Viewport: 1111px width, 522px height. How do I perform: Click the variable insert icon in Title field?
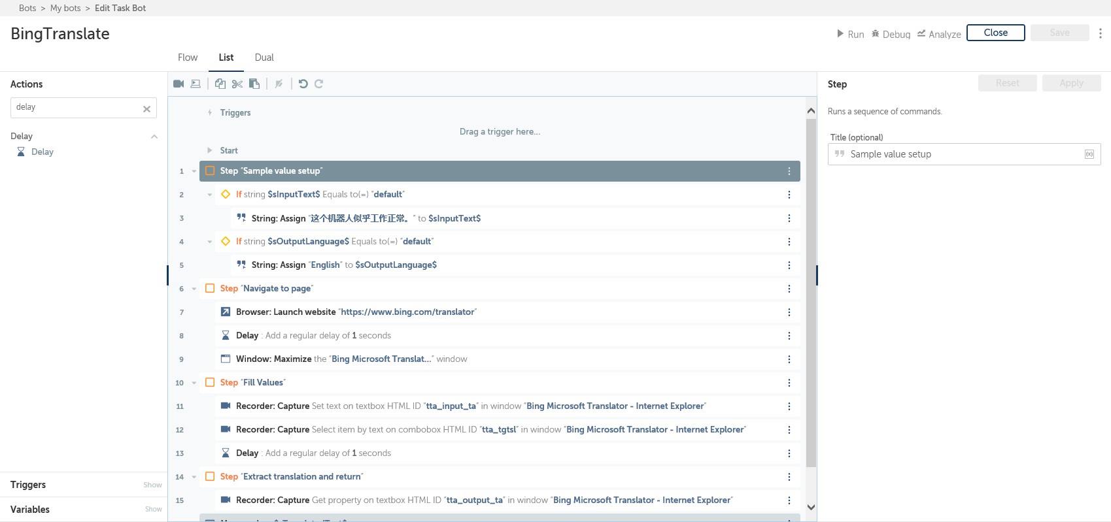pos(1089,154)
